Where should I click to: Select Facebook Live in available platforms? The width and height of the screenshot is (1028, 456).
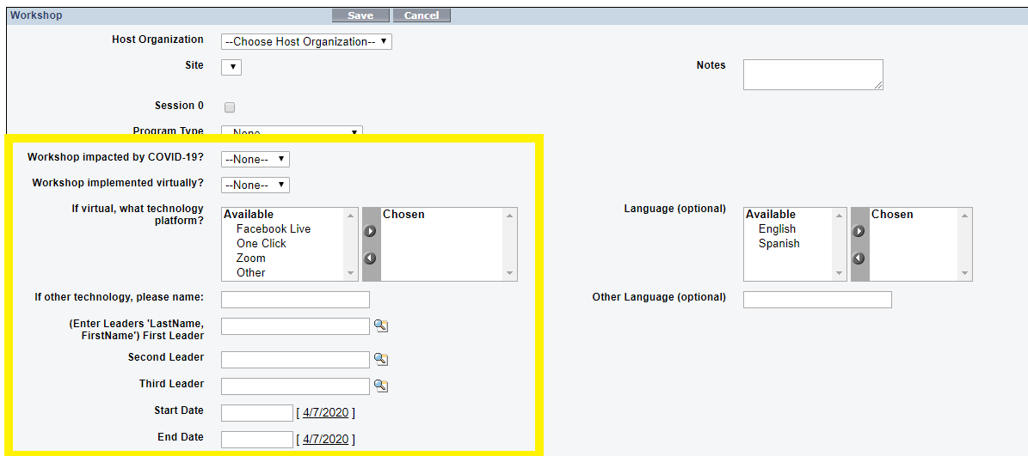(274, 229)
